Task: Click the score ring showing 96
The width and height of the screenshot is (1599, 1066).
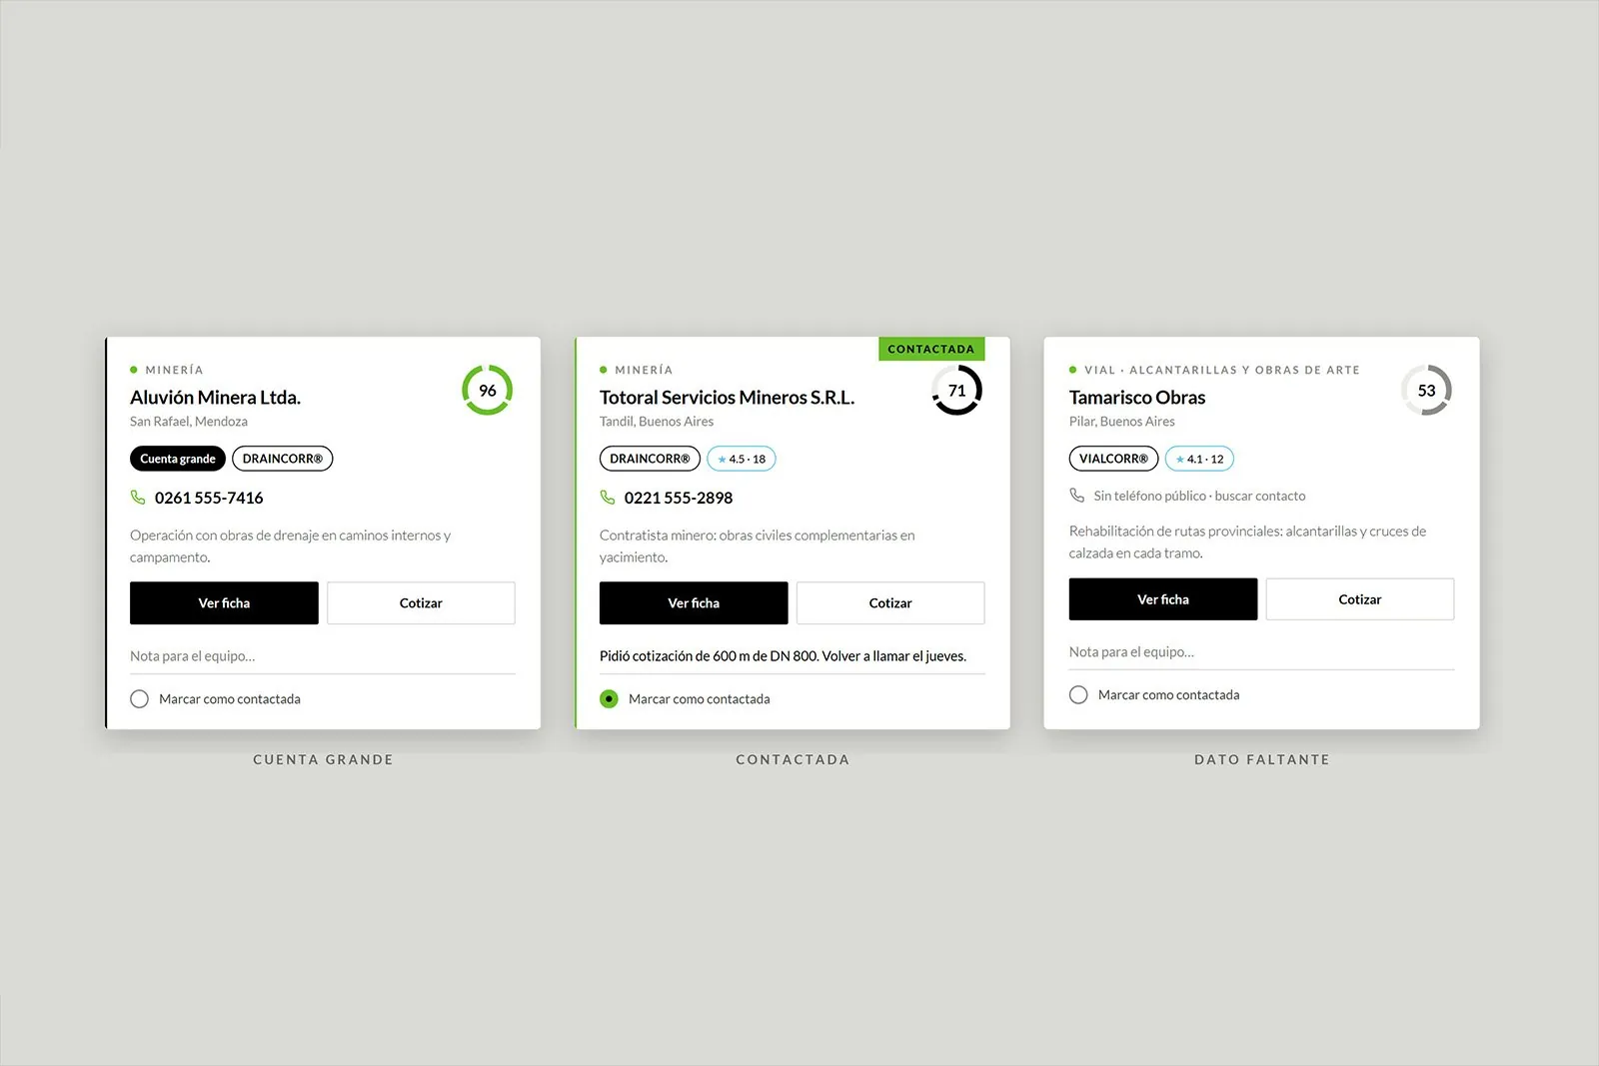Action: 488,391
